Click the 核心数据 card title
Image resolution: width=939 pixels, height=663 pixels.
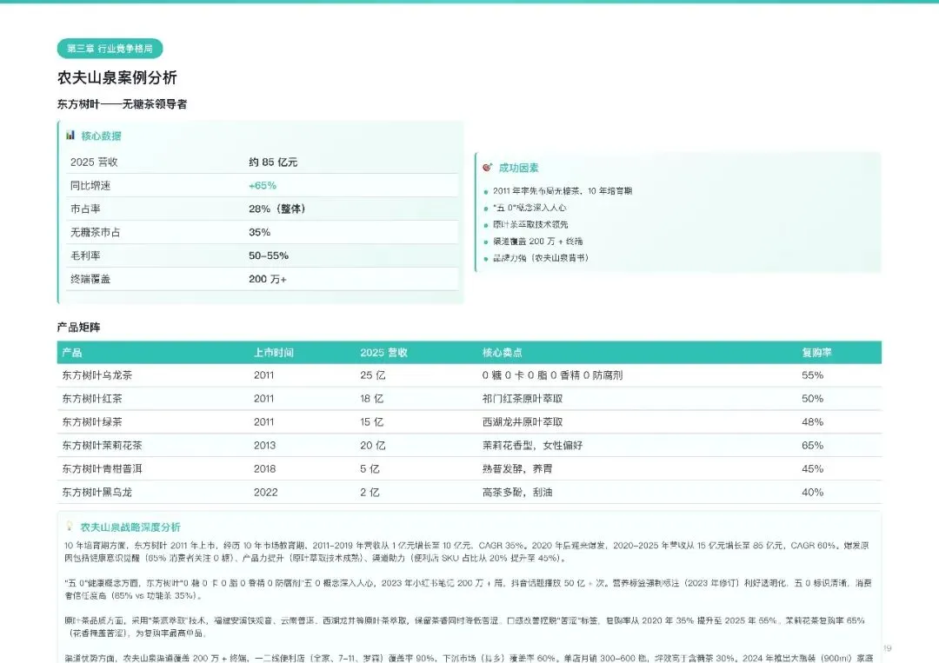tap(101, 136)
